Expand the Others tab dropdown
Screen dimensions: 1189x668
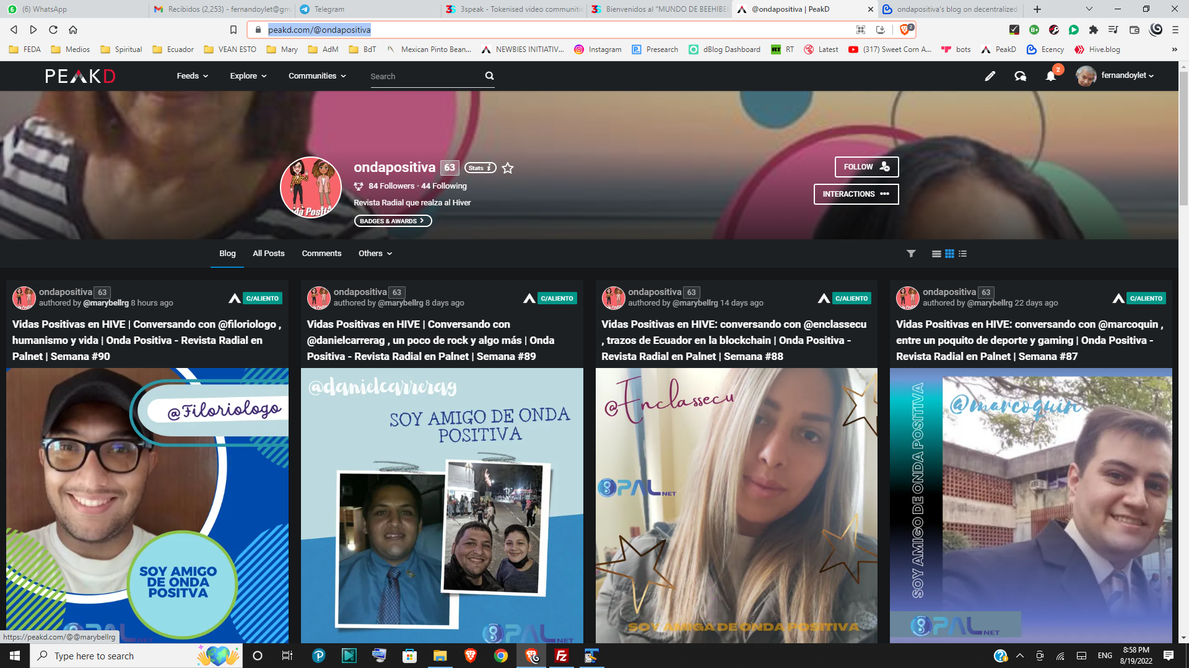(375, 254)
